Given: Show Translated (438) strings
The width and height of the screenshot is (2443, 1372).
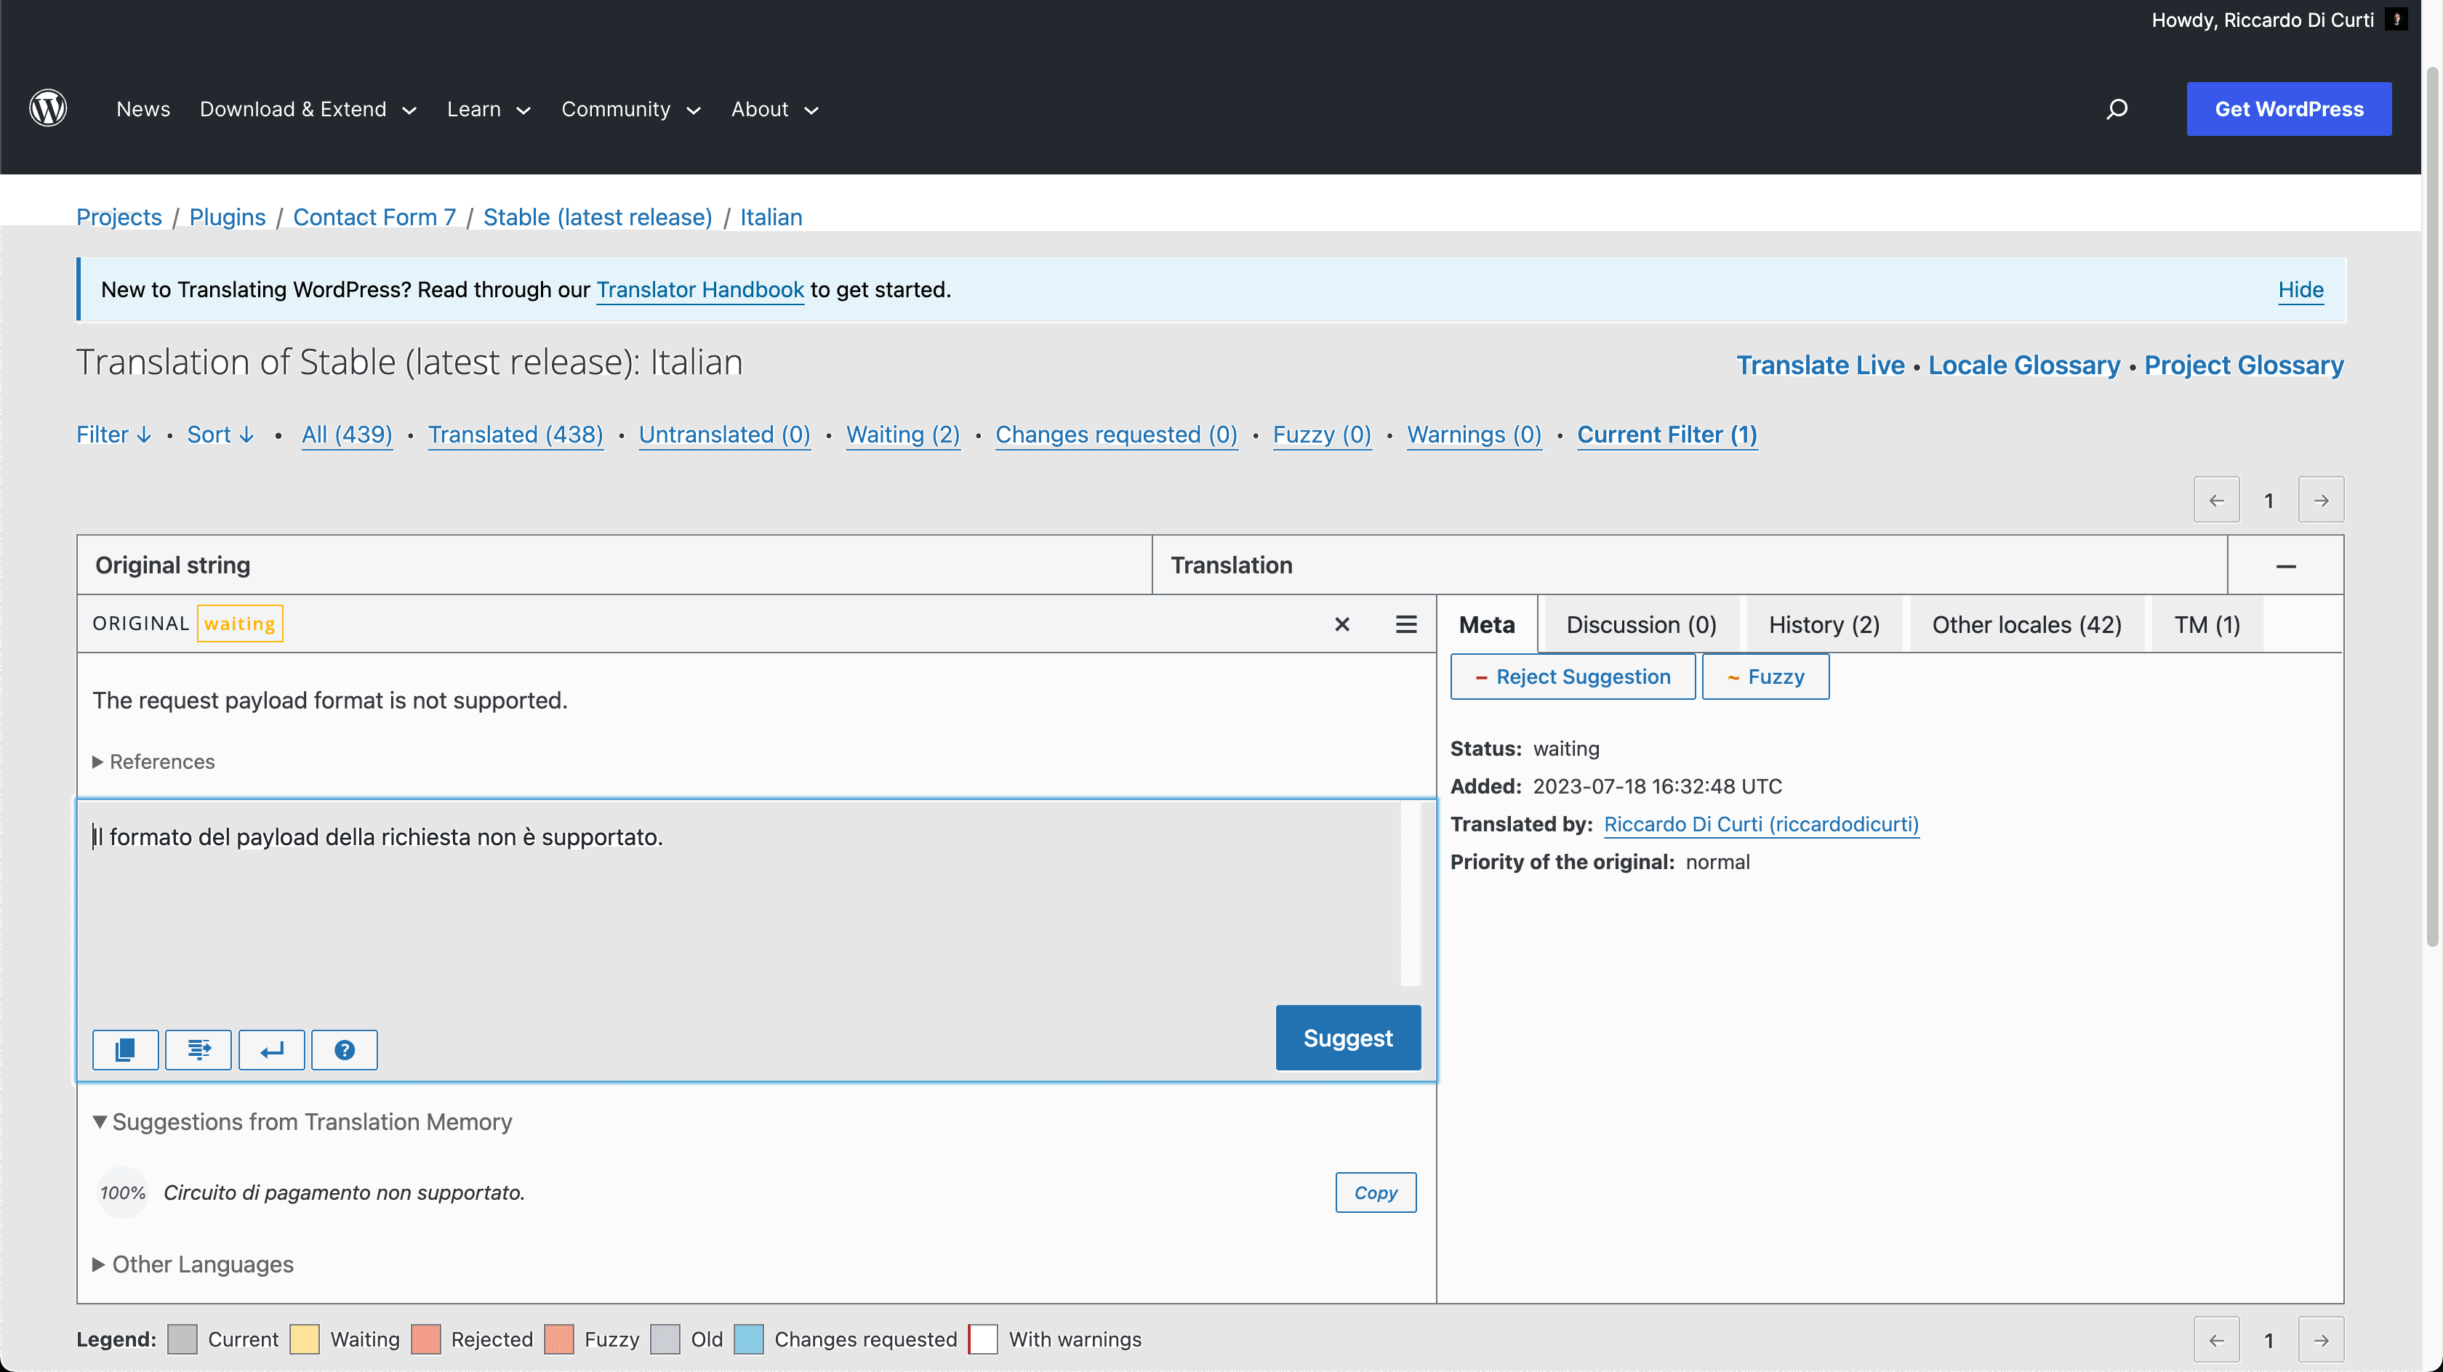Looking at the screenshot, I should coord(516,435).
